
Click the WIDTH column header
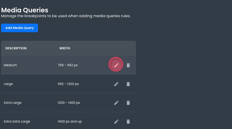tap(65, 48)
